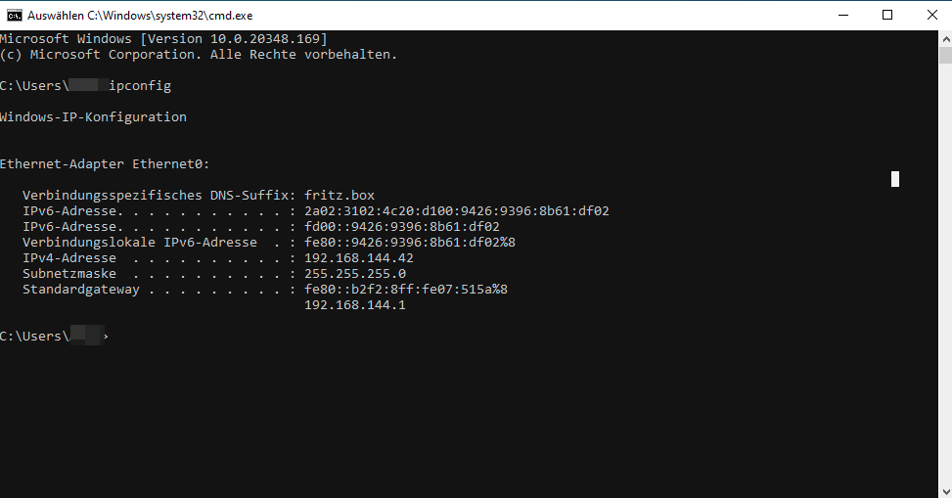Click the global IPv6 address starting 2a02
The height and width of the screenshot is (498, 952).
(x=457, y=210)
